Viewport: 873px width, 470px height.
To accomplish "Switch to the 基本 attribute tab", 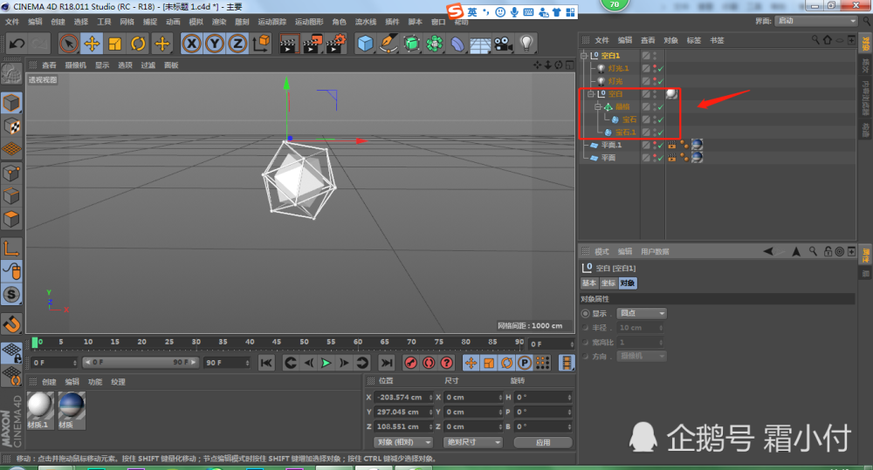I will (x=589, y=283).
